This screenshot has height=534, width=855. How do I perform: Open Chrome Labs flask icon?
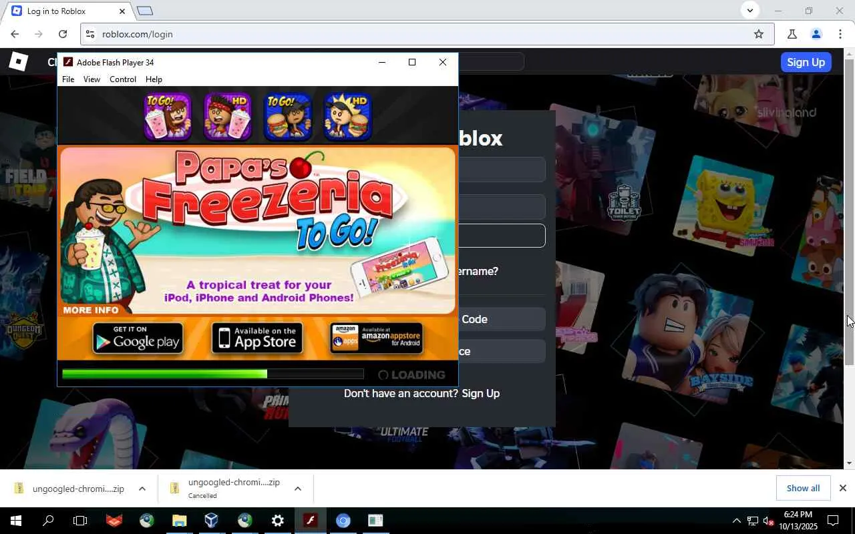792,34
